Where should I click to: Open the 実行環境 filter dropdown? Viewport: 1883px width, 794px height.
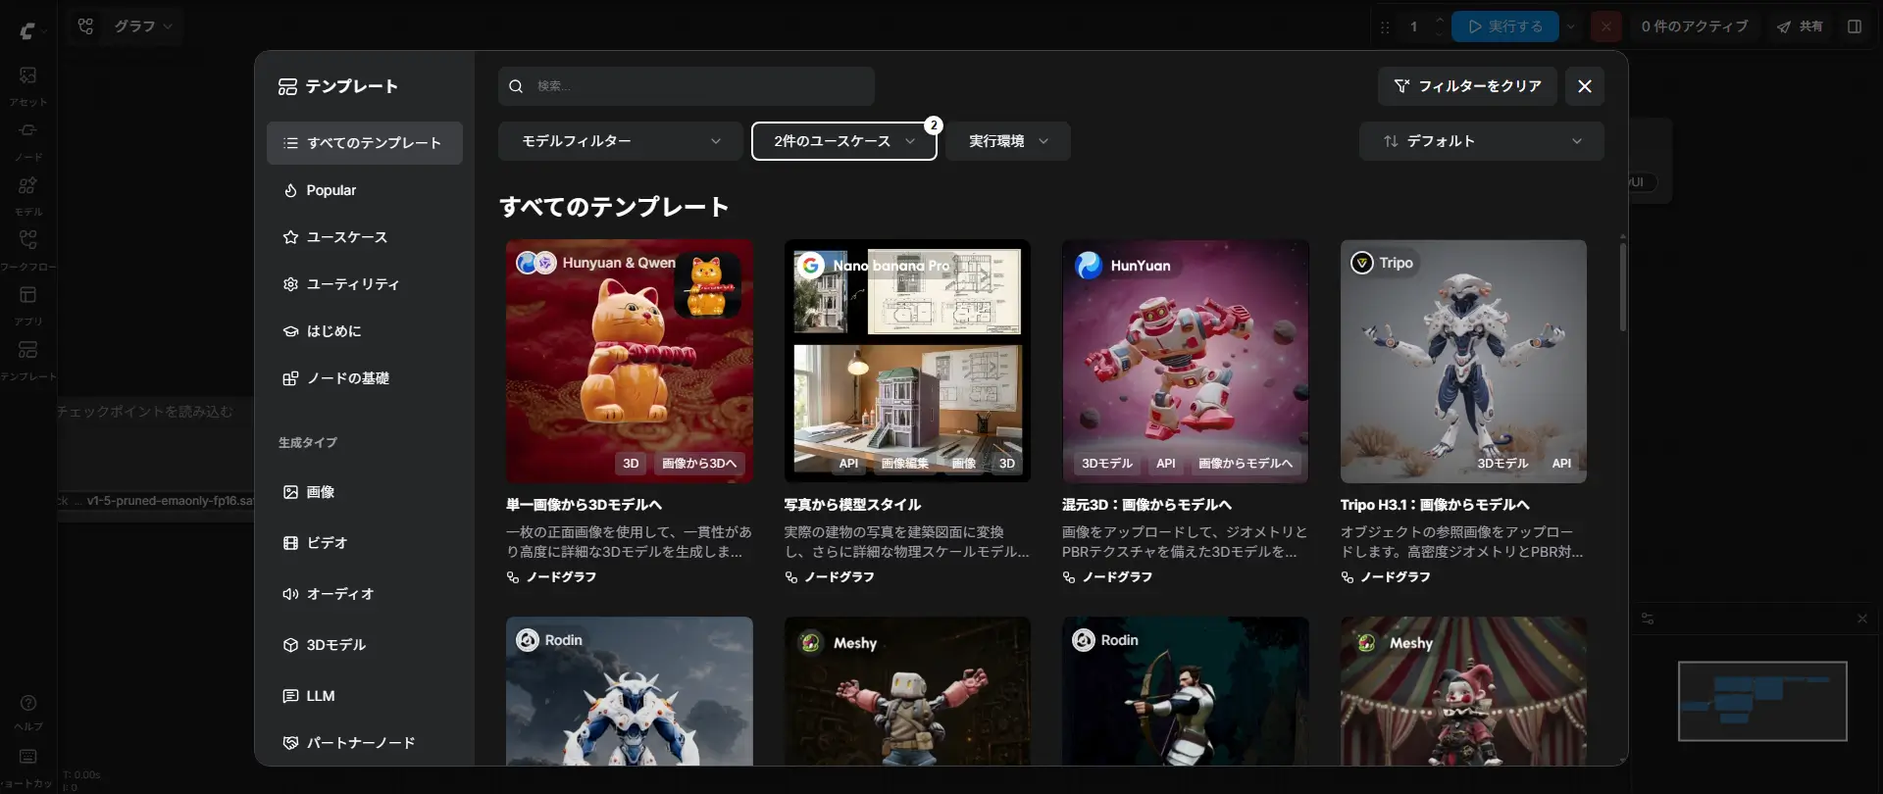1008,141
